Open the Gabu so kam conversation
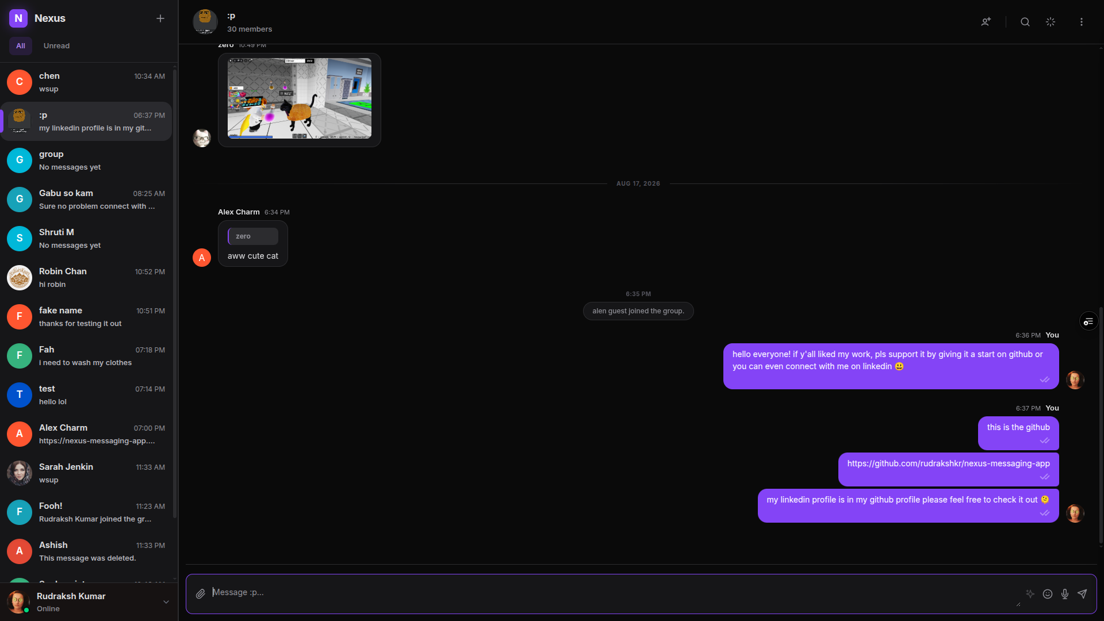Screen dimensions: 1104x621 [x=86, y=200]
